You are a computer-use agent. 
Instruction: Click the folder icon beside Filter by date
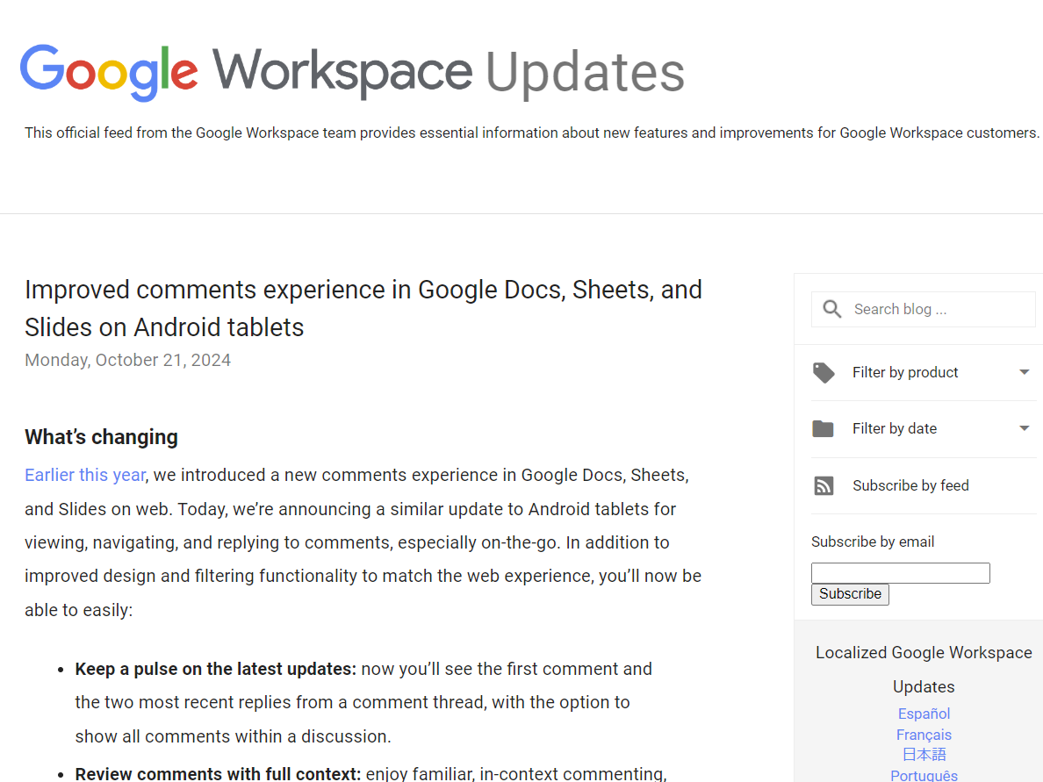[x=824, y=428]
